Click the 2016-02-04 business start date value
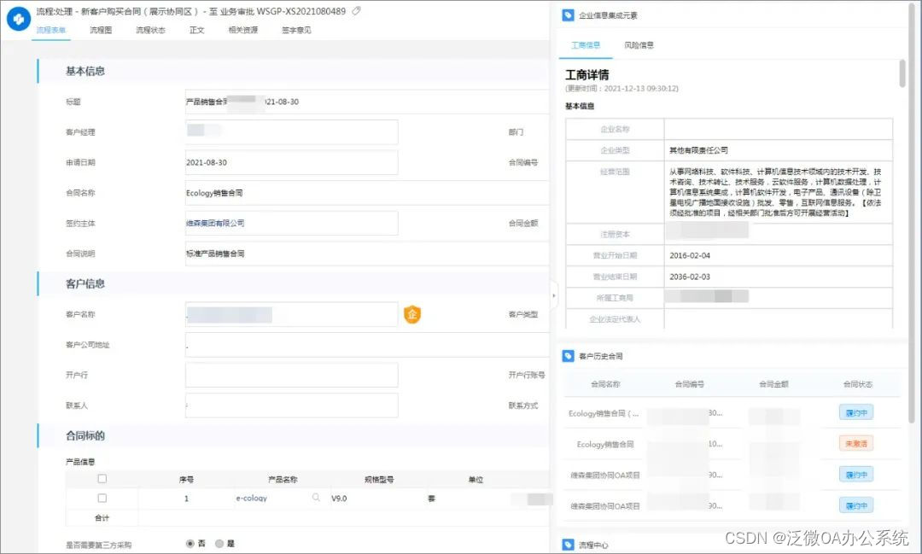Image resolution: width=922 pixels, height=554 pixels. coord(690,255)
